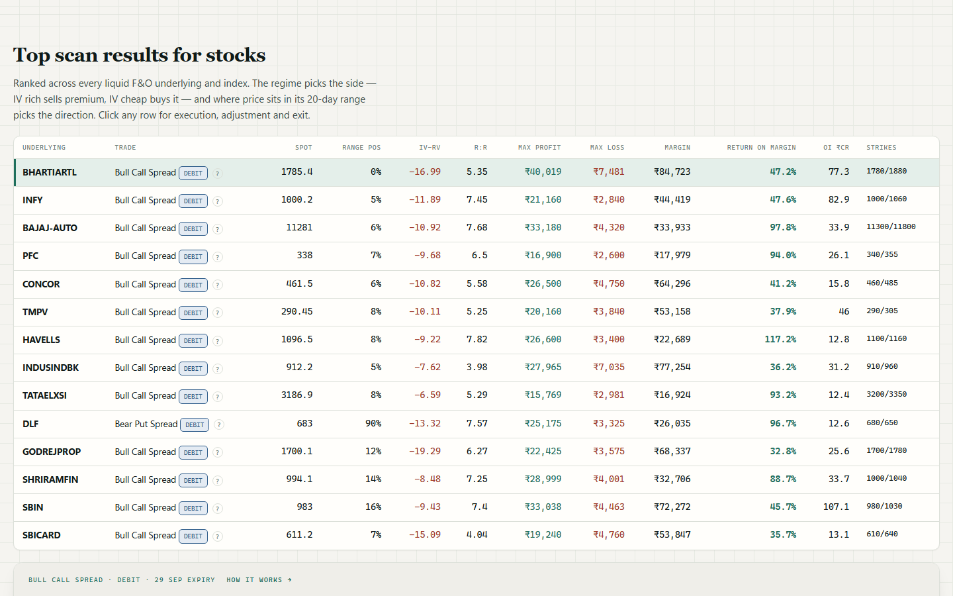Screen dimensions: 953x596
Task: Click the range position 90%
Action: click(x=373, y=424)
